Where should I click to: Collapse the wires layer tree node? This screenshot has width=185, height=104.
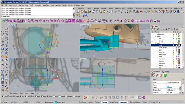click(x=156, y=36)
